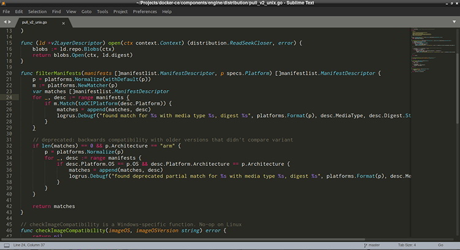Click the horizontal scrollbar below the editor
The image size is (460, 250).
click(184, 238)
